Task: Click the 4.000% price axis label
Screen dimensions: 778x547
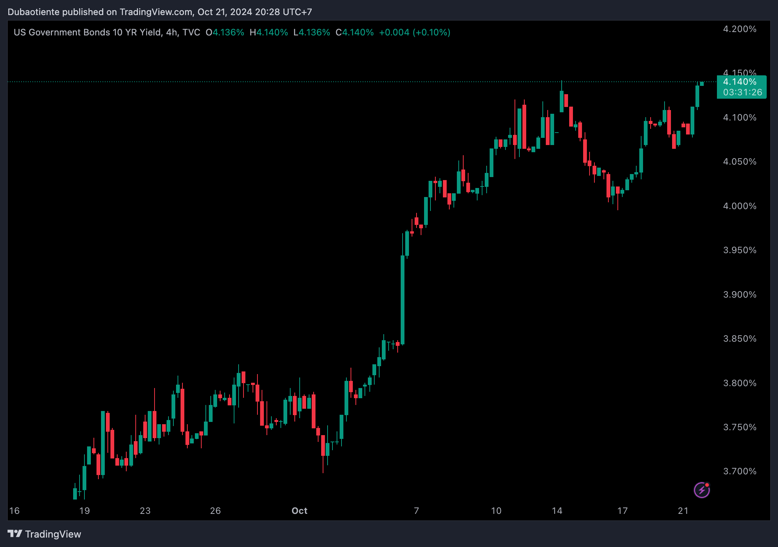Action: (740, 206)
